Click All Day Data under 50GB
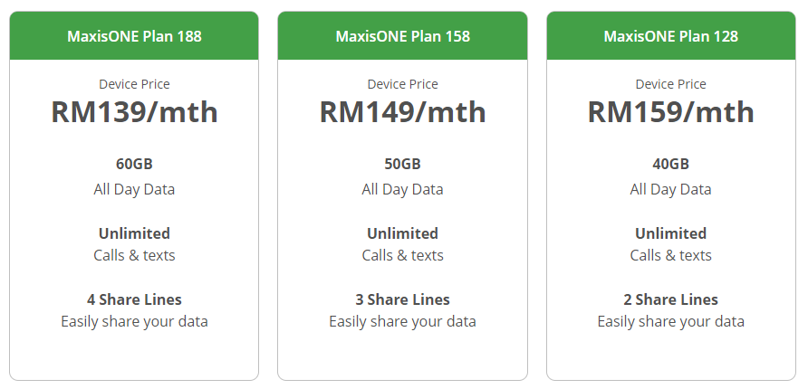The image size is (808, 389). click(x=402, y=189)
